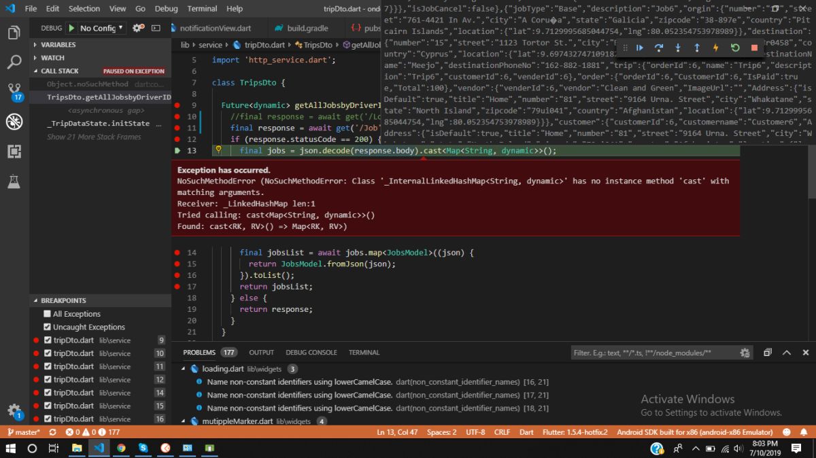
Task: Switch to the Output panel tab
Action: click(261, 353)
